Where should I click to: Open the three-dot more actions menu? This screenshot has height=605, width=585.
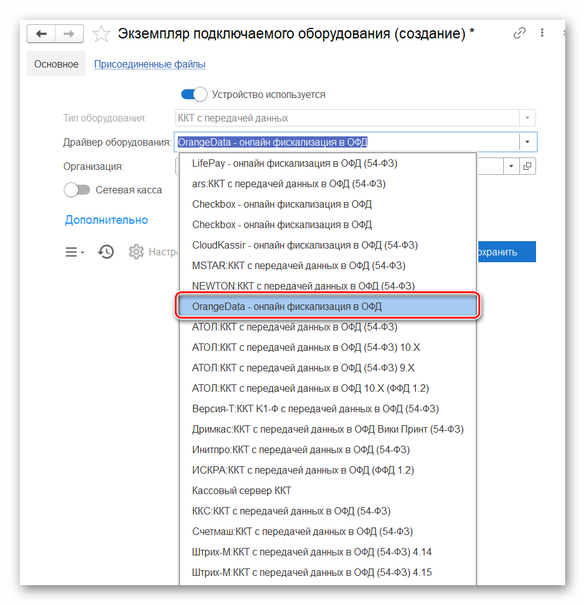(542, 33)
